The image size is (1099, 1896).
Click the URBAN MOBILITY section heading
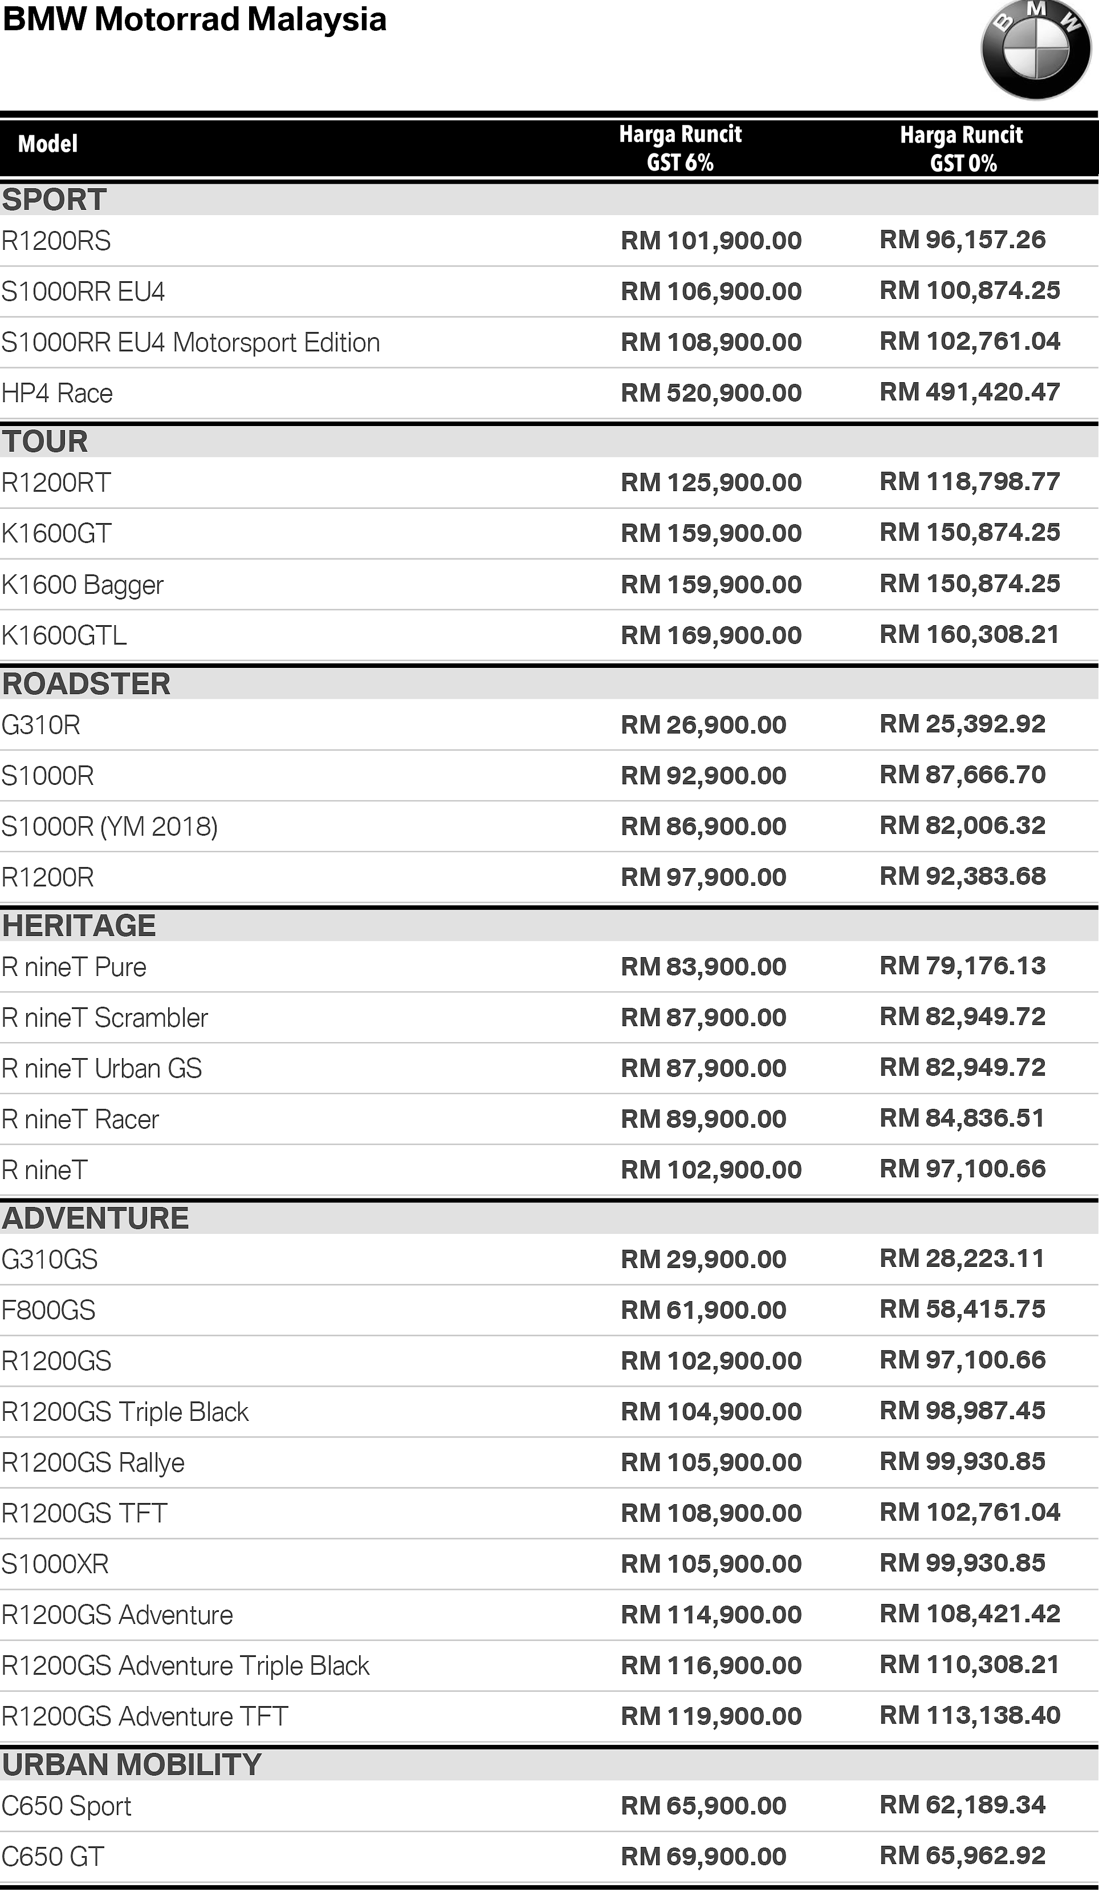click(x=132, y=1764)
